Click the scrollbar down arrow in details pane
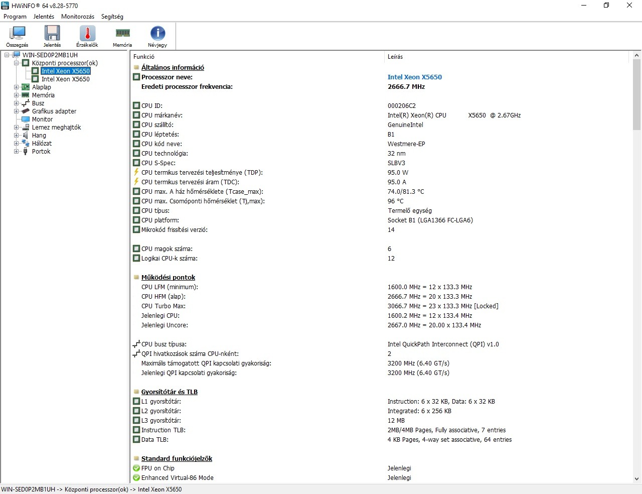The width and height of the screenshot is (642, 494). coord(637,479)
